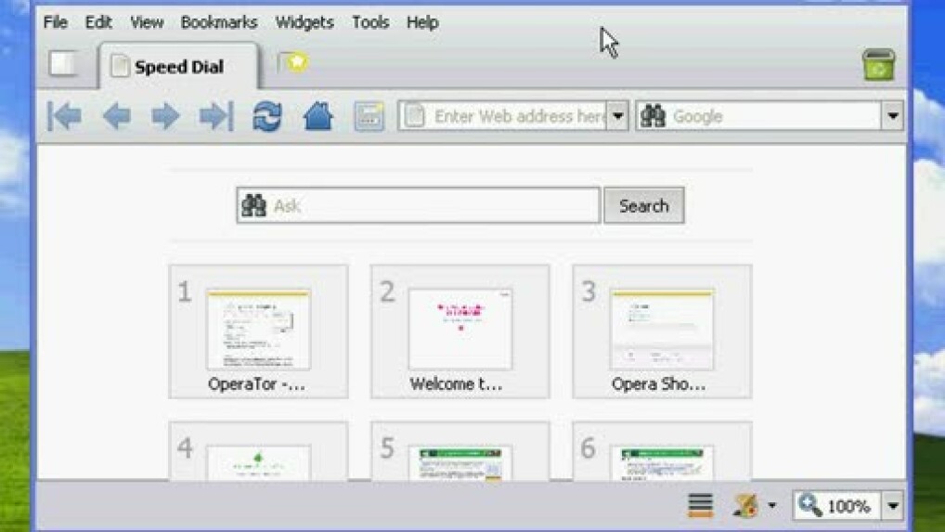The height and width of the screenshot is (532, 945).
Task: Click the new tab star icon
Action: coord(294,63)
